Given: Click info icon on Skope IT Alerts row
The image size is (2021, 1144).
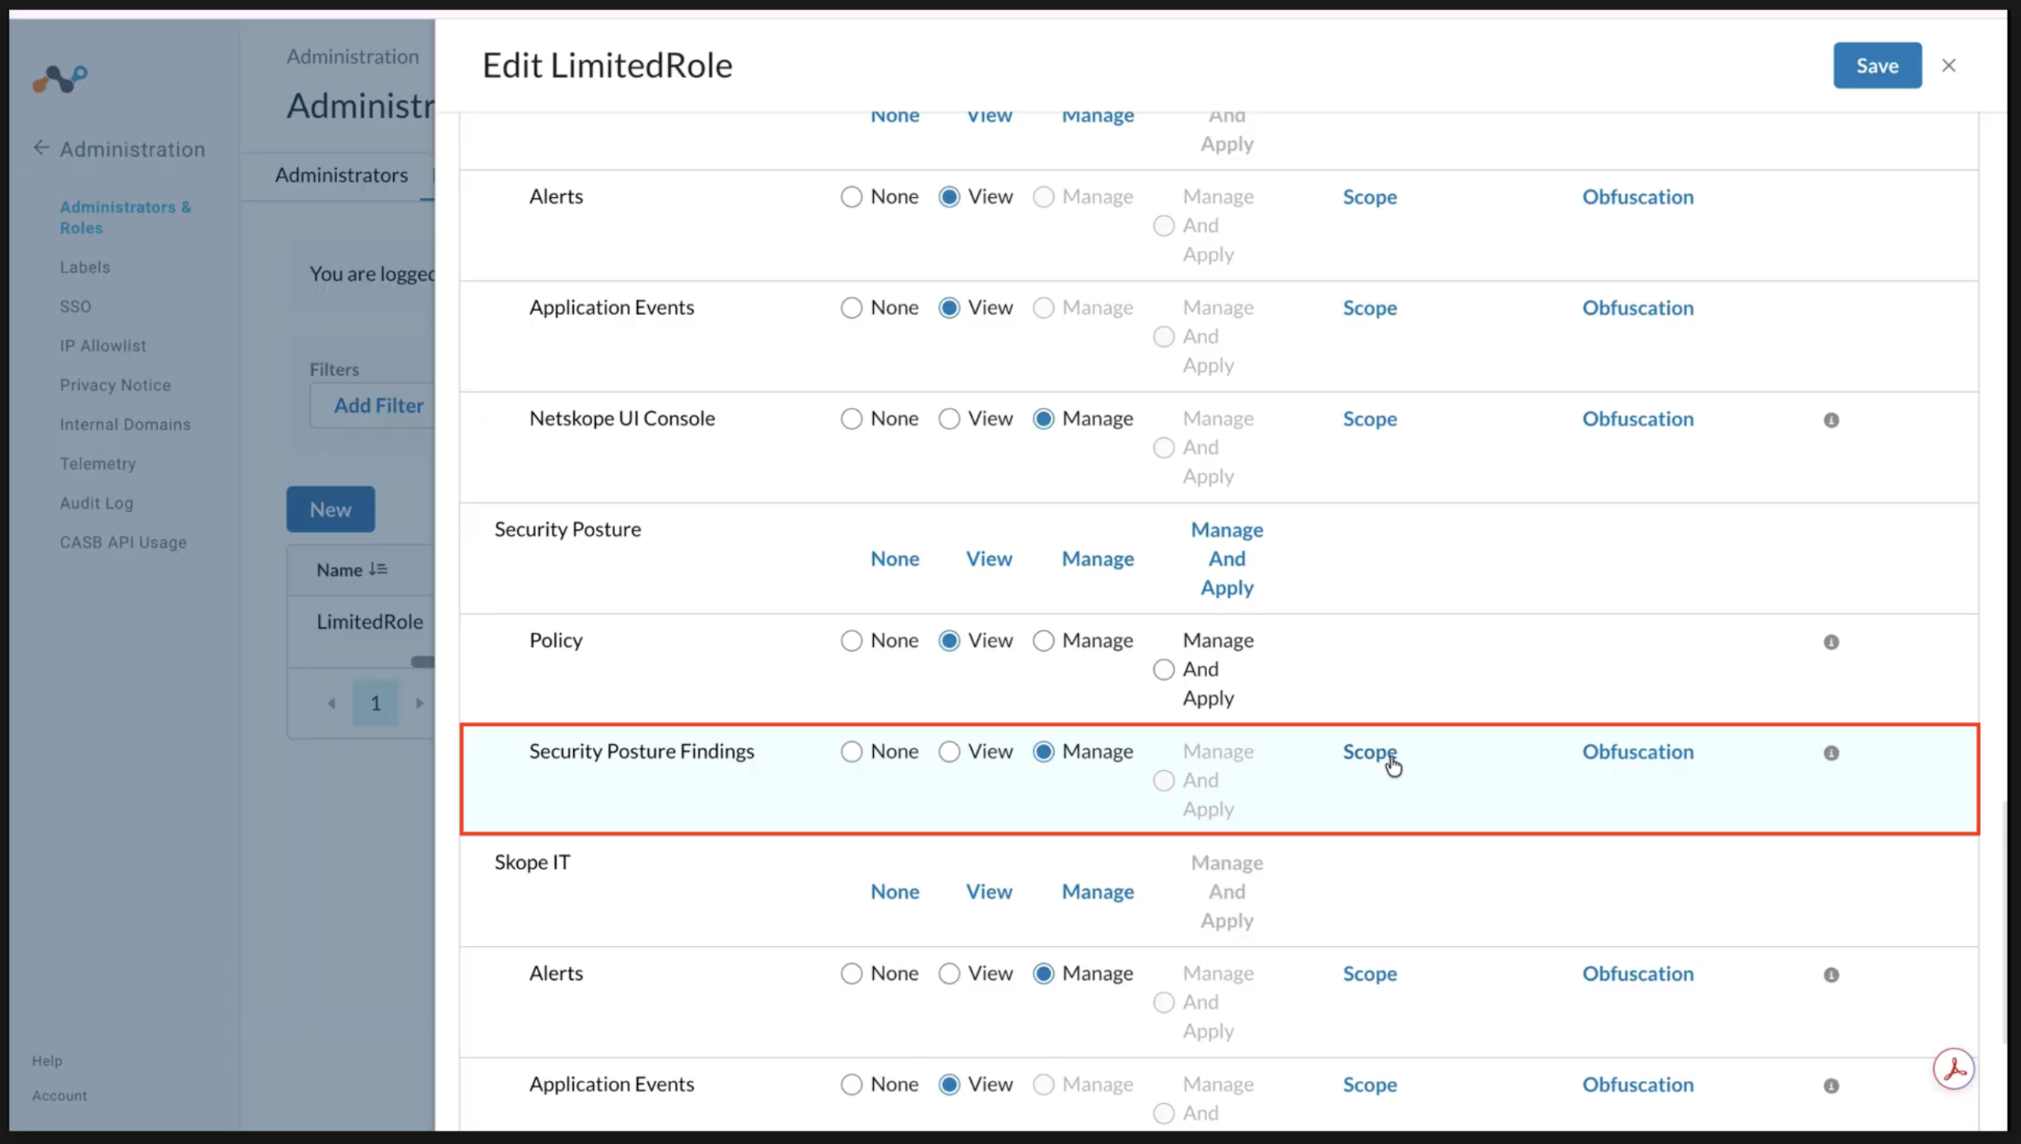Looking at the screenshot, I should pyautogui.click(x=1832, y=974).
